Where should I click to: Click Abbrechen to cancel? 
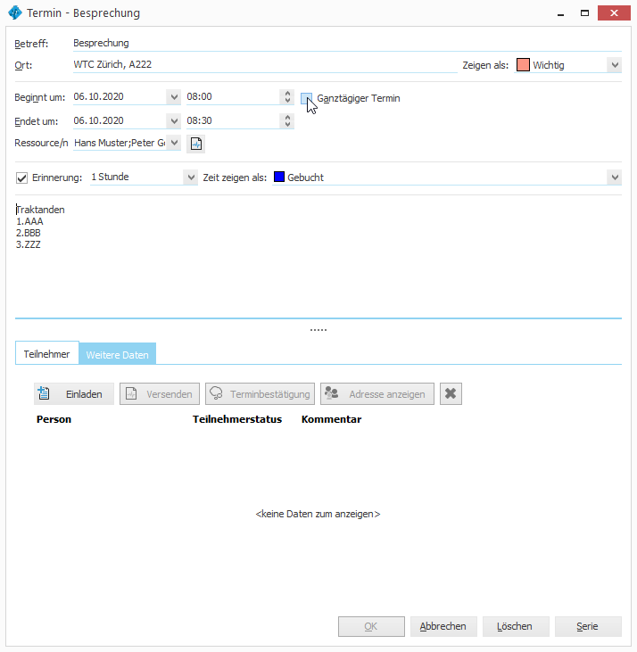[443, 626]
